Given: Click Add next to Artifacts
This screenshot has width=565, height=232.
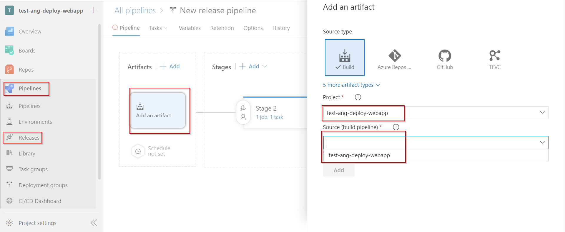Looking at the screenshot, I should tap(170, 67).
